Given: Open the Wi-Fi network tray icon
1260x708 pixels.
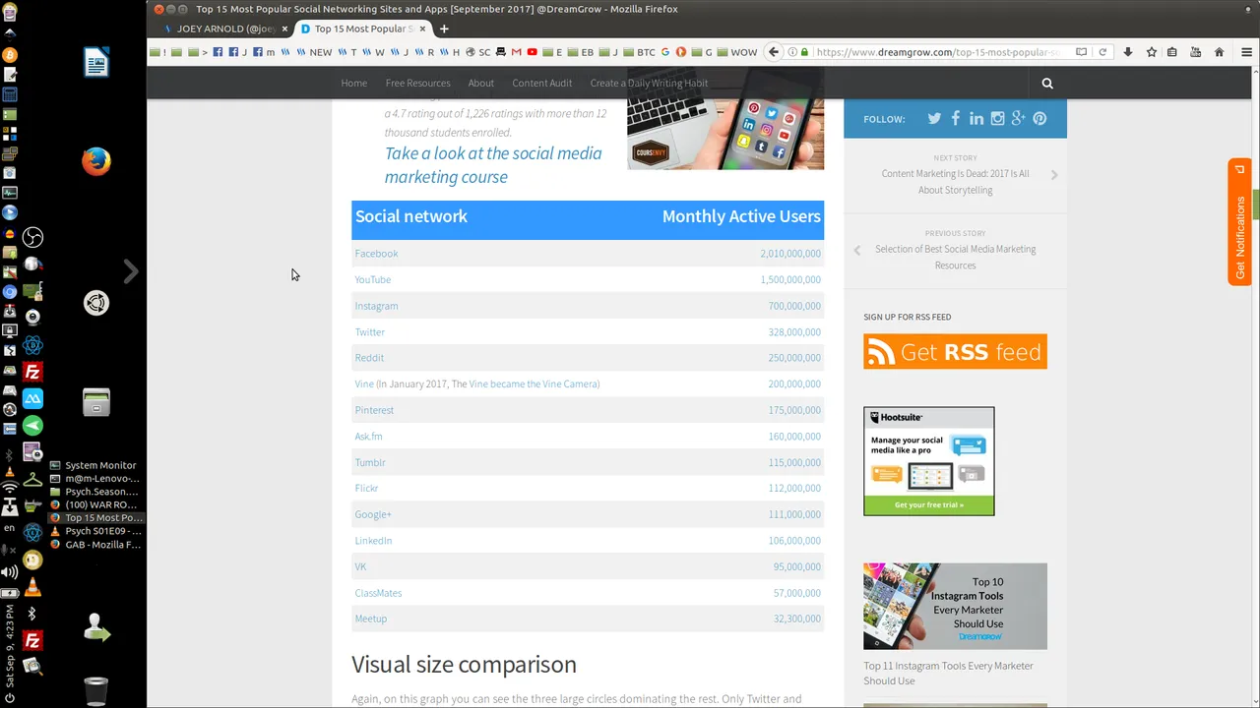Looking at the screenshot, I should 10,488.
